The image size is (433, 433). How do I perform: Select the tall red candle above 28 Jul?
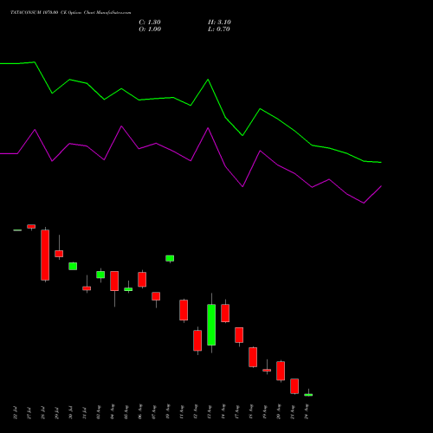[45, 255]
